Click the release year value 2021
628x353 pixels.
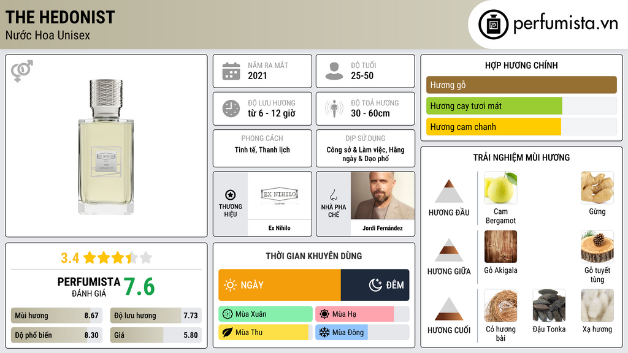point(257,75)
